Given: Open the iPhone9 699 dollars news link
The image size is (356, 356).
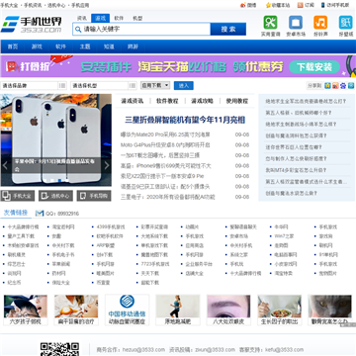Looking at the screenshot, I should [166, 166].
